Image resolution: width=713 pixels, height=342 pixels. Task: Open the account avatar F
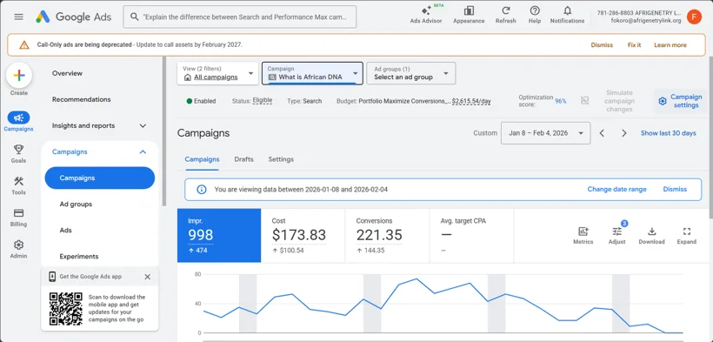coord(694,17)
